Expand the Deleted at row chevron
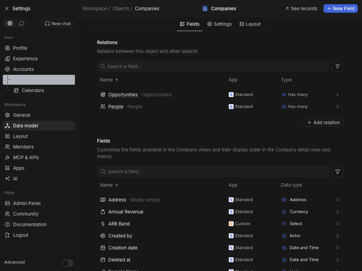The height and width of the screenshot is (271, 362). (338, 259)
